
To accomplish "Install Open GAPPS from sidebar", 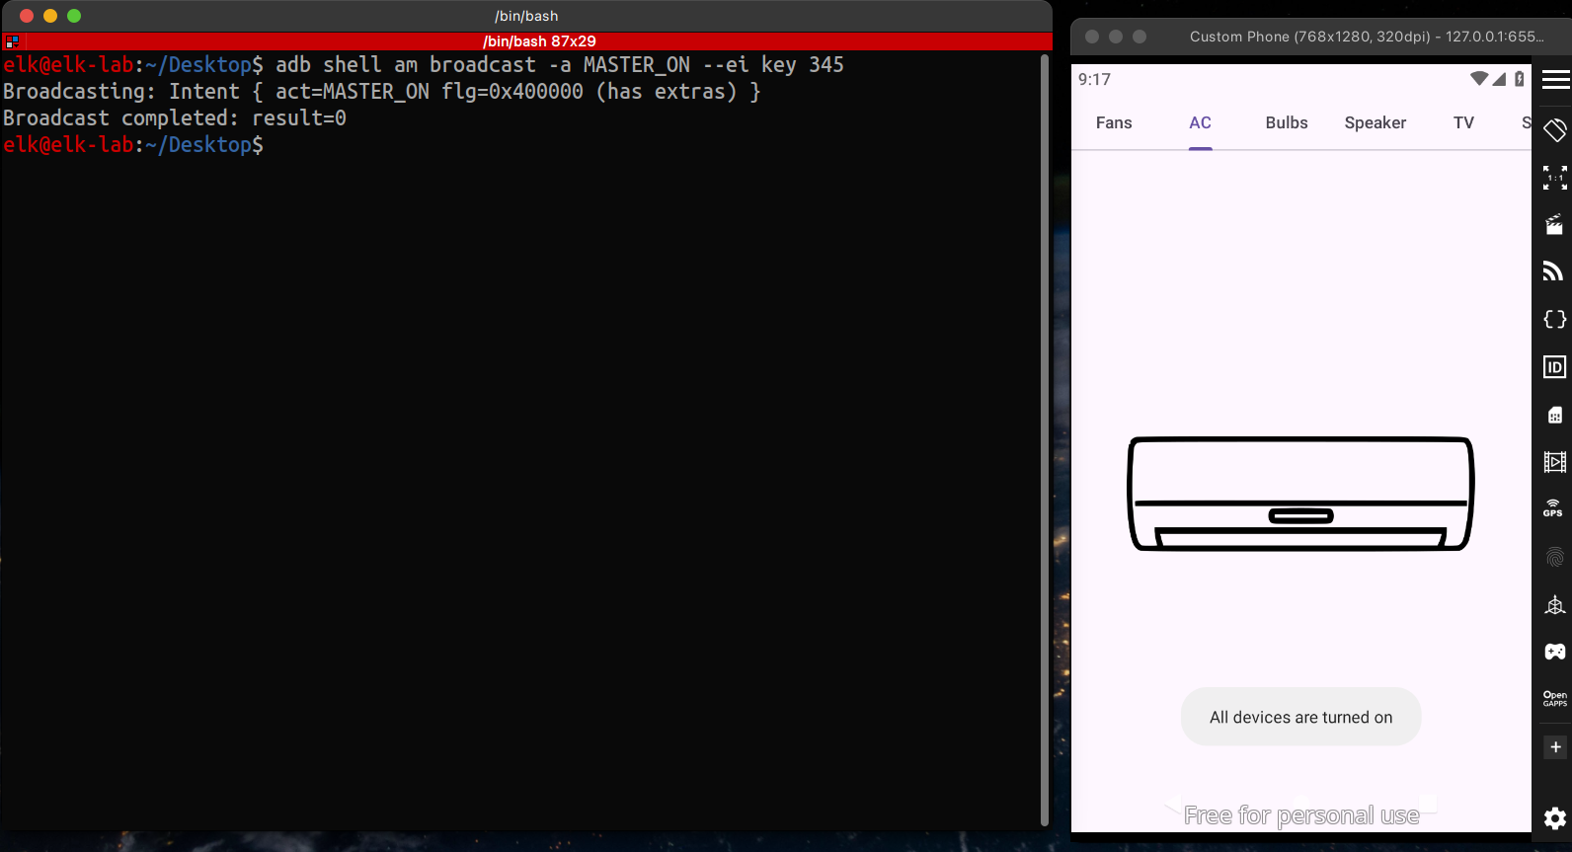I will click(x=1555, y=699).
